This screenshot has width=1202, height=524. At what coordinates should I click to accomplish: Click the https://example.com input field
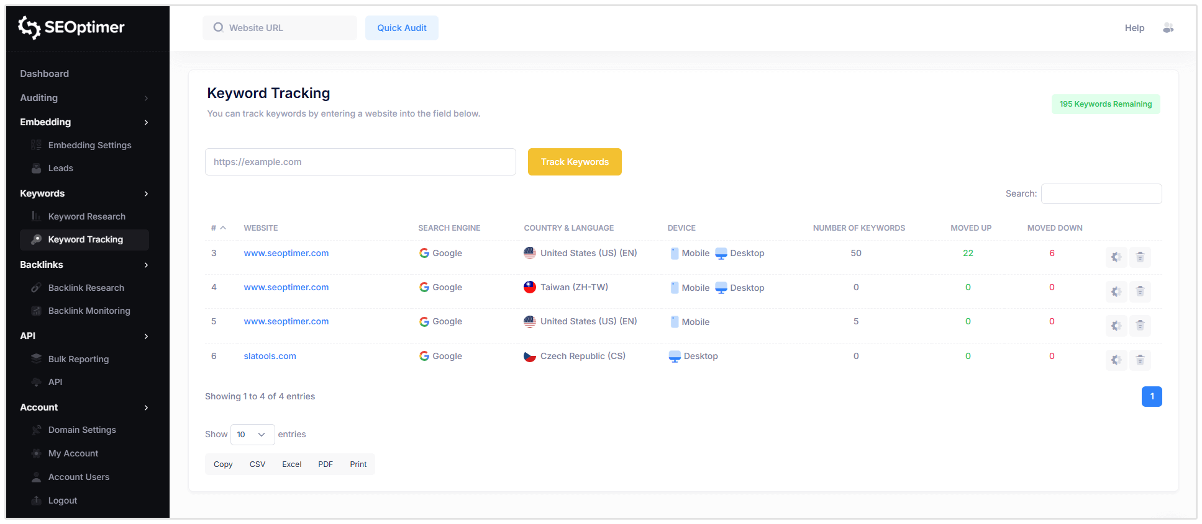point(360,162)
